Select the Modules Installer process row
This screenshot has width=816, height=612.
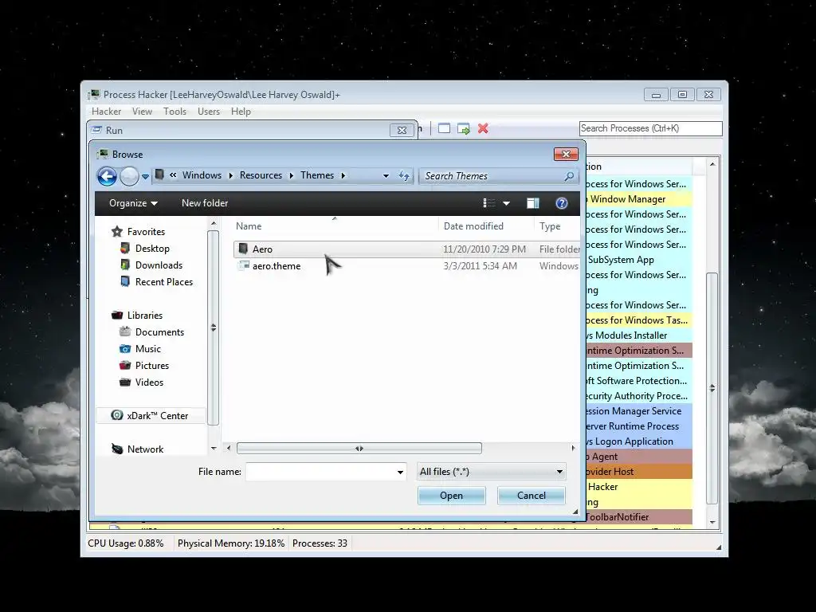[638, 335]
